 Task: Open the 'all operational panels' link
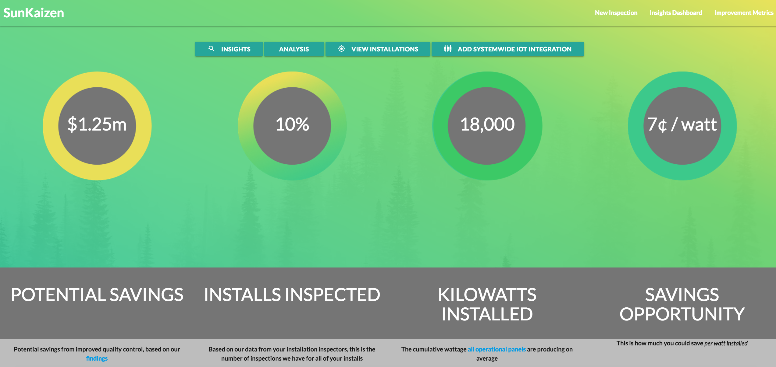pyautogui.click(x=497, y=349)
